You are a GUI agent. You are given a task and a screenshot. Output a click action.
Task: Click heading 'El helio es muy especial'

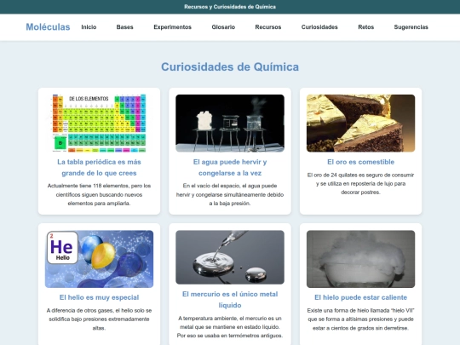pyautogui.click(x=99, y=297)
